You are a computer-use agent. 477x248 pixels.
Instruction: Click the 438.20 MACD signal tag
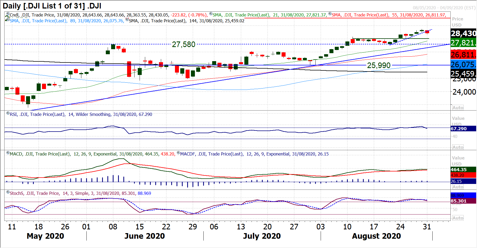pyautogui.click(x=463, y=175)
